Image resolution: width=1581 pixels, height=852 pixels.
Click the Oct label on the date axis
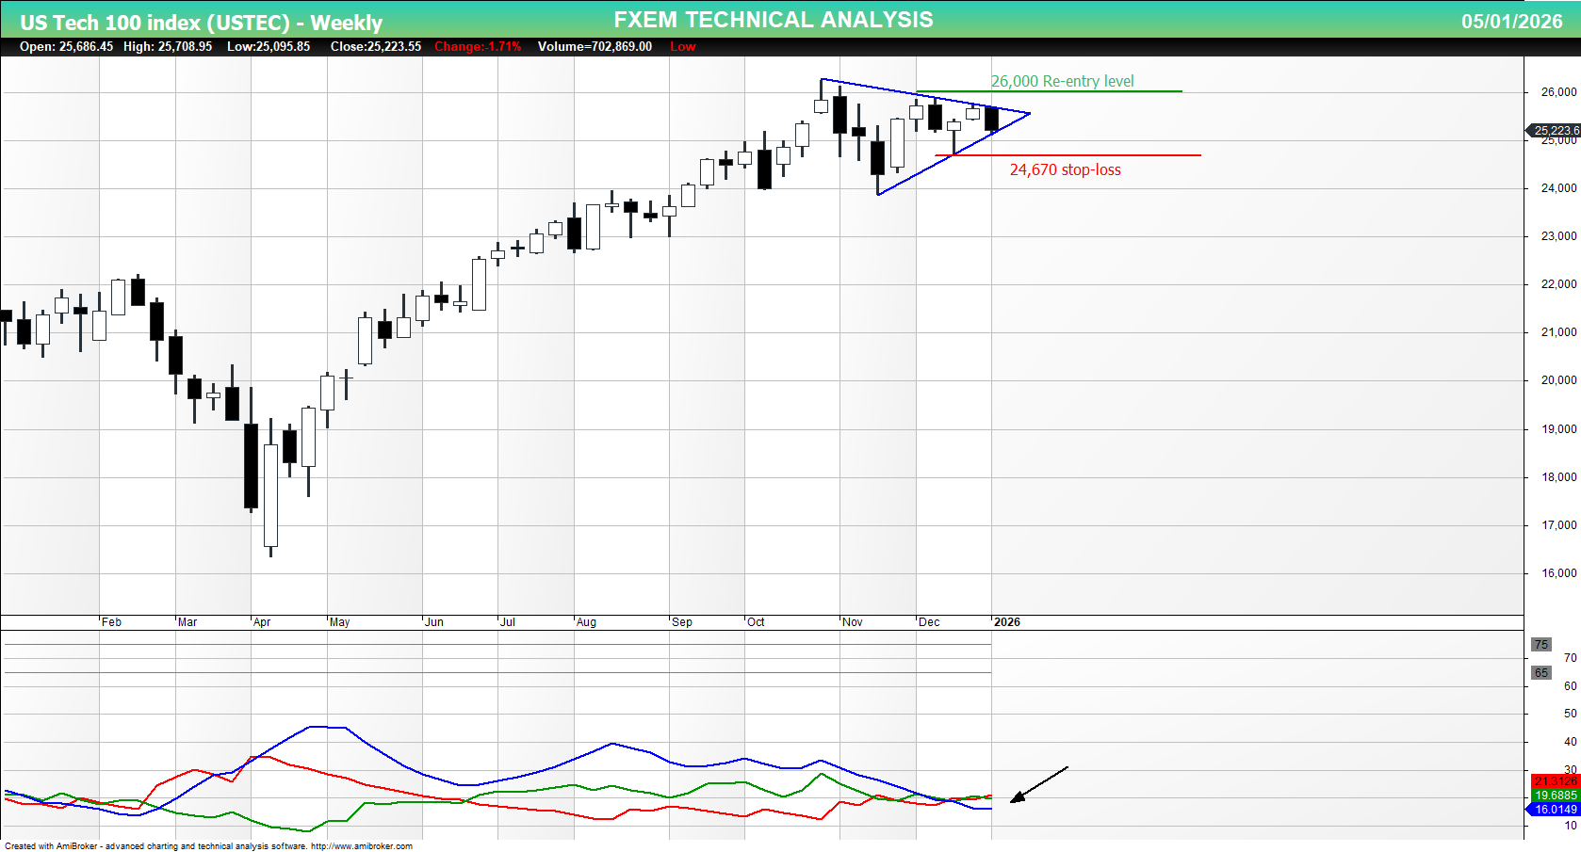756,622
